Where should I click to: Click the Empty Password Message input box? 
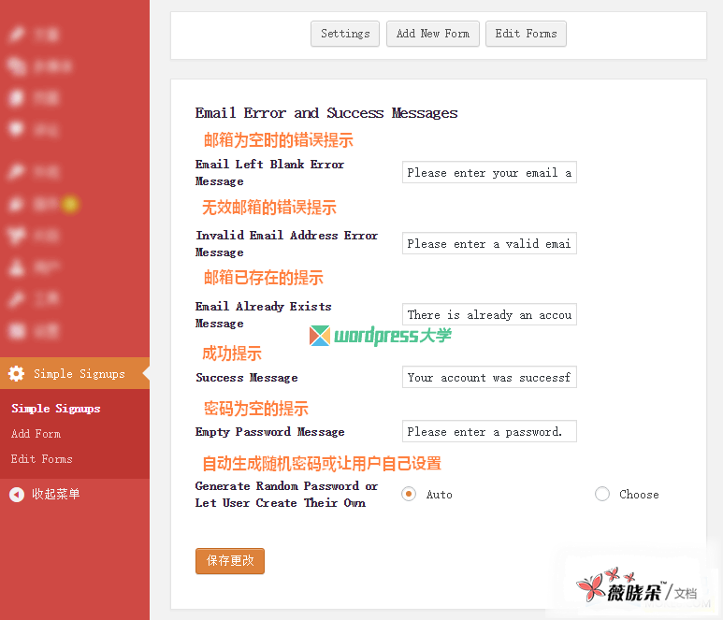click(x=489, y=432)
